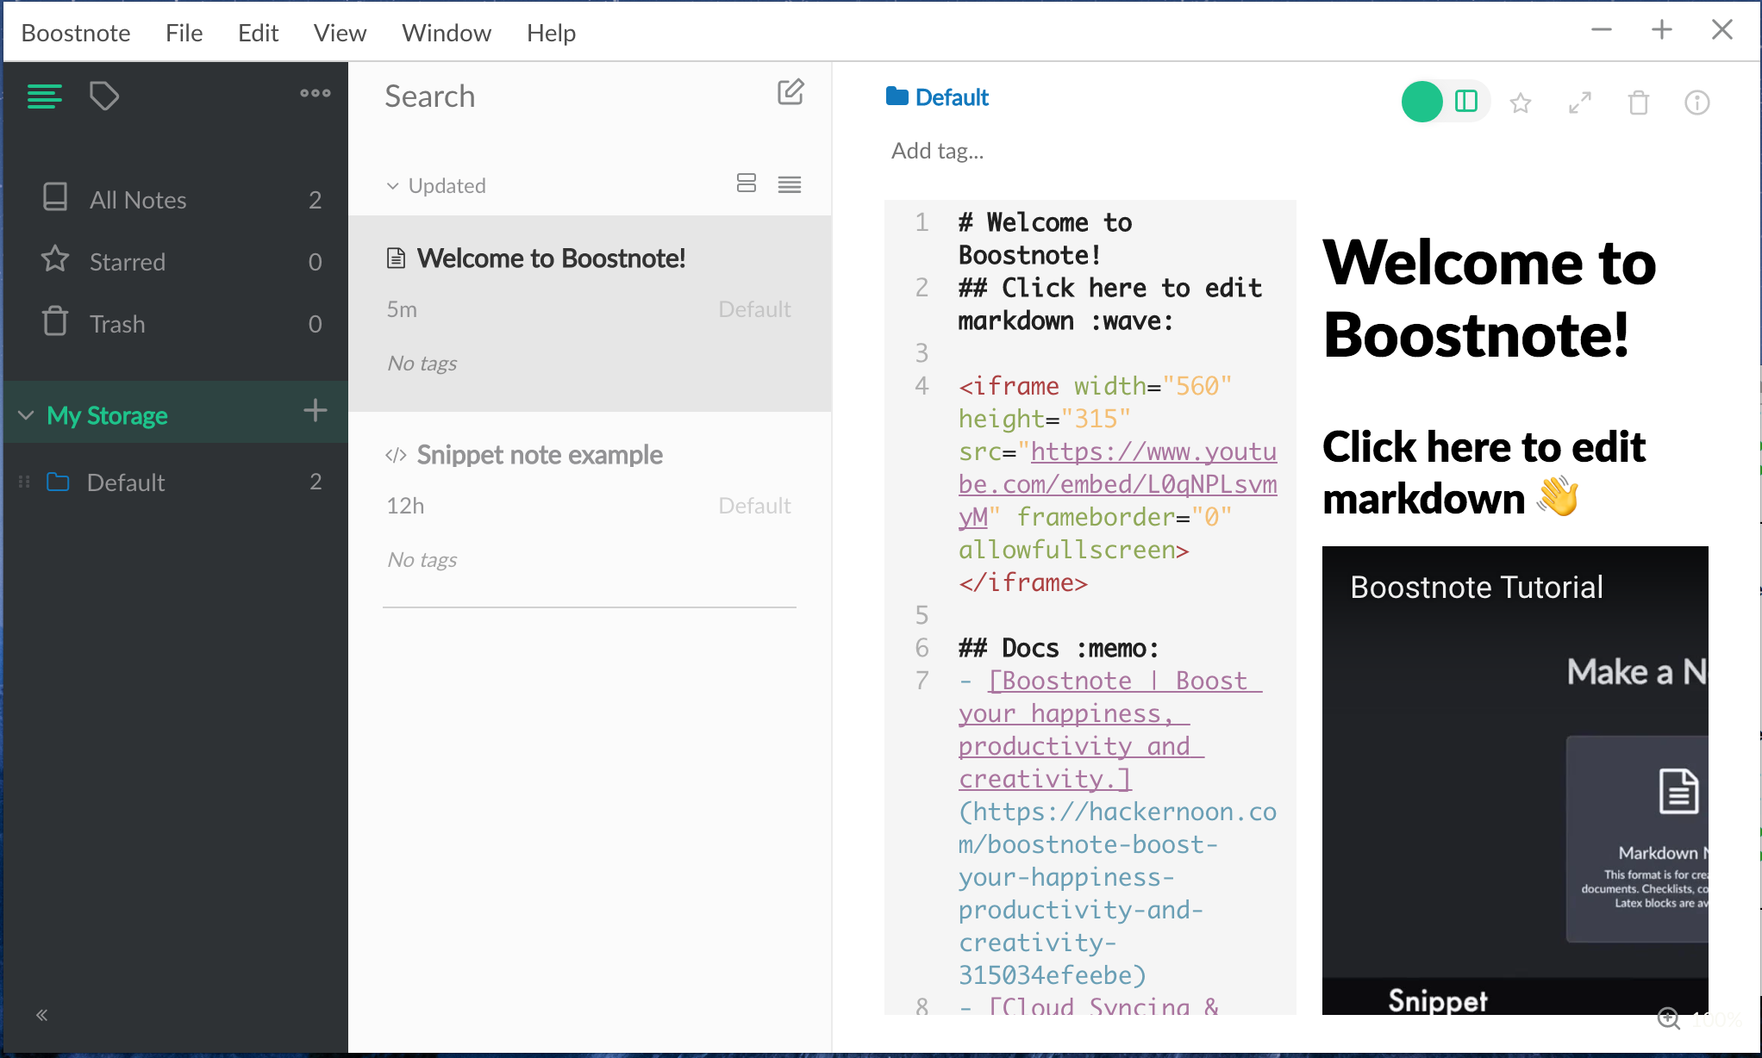Click the Search input field
Screen dimensions: 1762x1058
517,96
